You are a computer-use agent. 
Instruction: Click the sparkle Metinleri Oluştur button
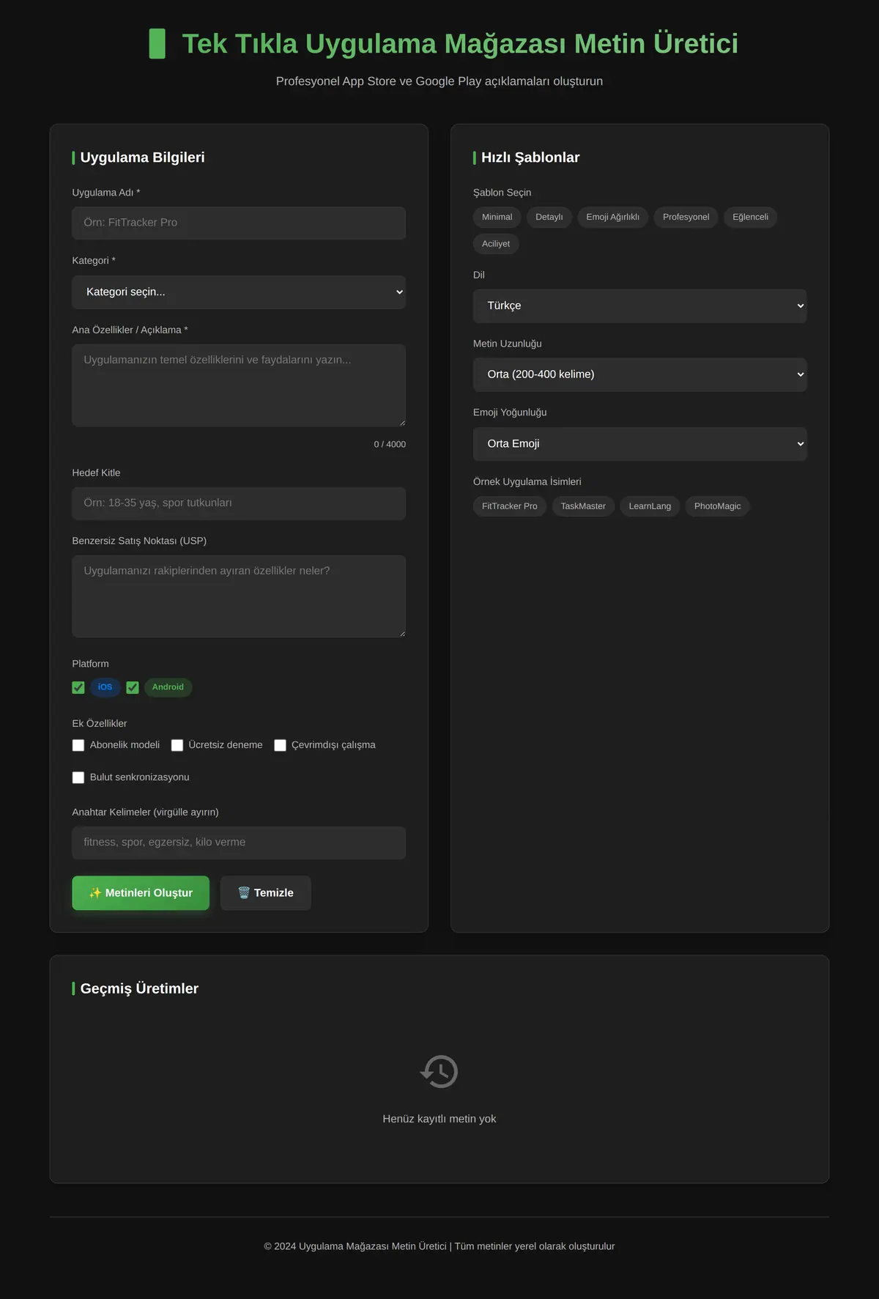[141, 893]
